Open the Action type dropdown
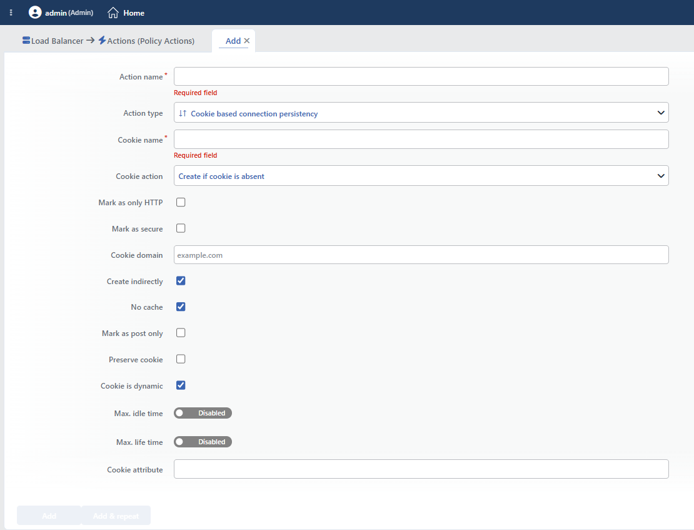The image size is (694, 530). tap(421, 113)
